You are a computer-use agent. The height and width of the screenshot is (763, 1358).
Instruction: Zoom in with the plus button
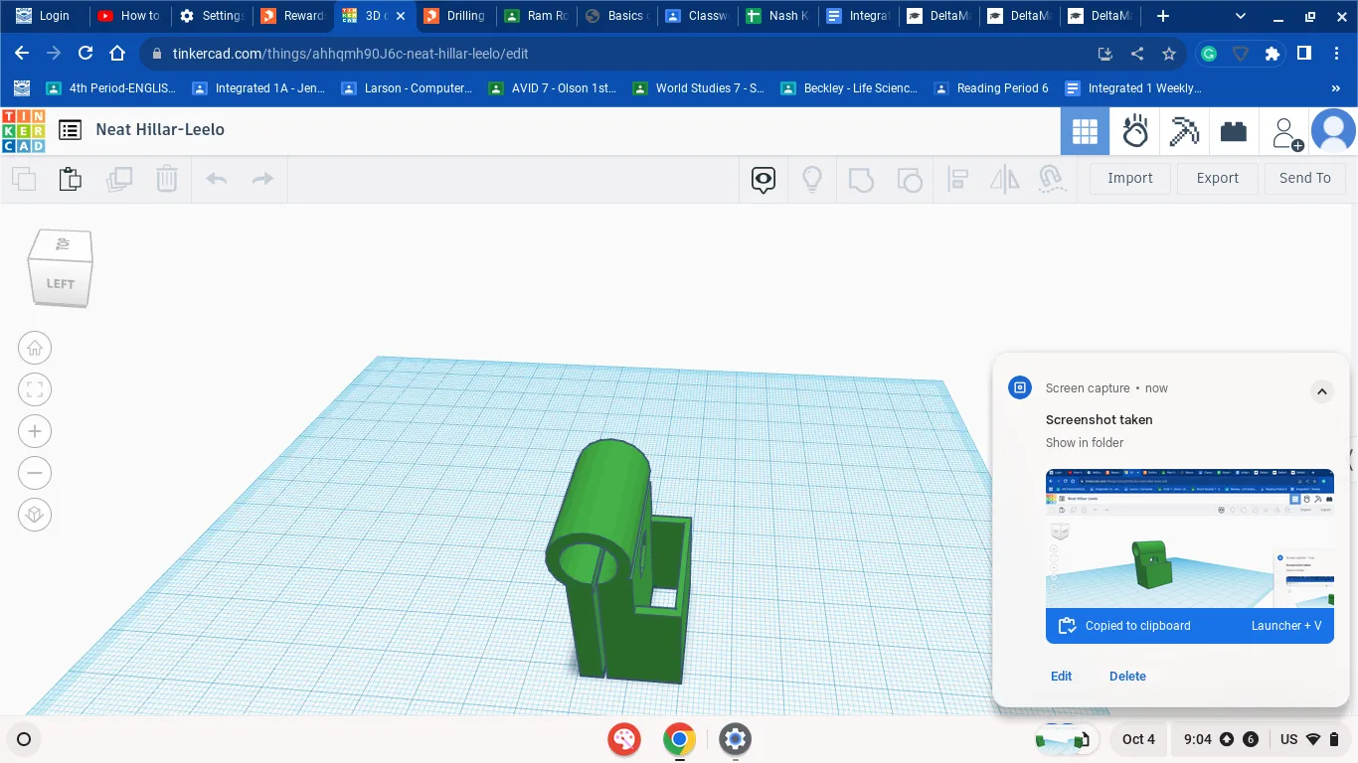[35, 431]
